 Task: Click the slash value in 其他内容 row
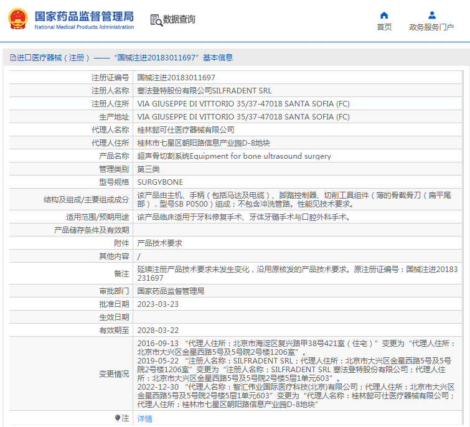pos(139,256)
